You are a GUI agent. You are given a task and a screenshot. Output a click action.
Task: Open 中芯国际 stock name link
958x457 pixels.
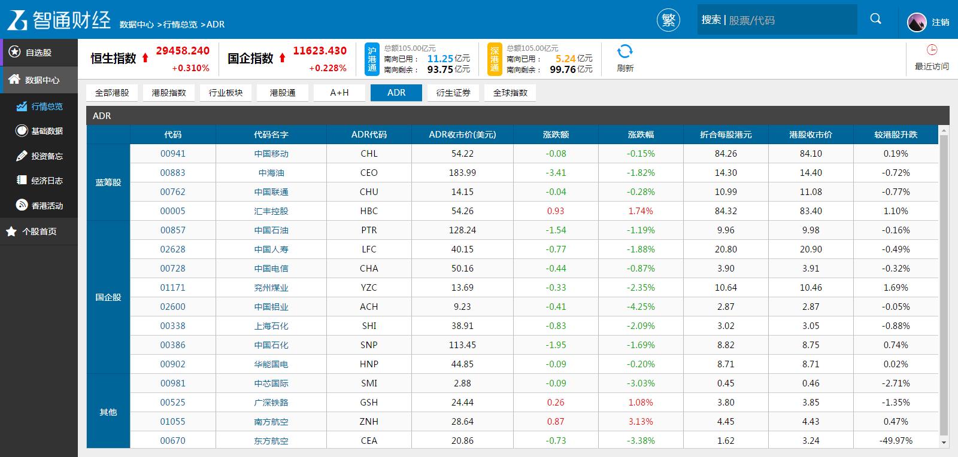tap(271, 383)
